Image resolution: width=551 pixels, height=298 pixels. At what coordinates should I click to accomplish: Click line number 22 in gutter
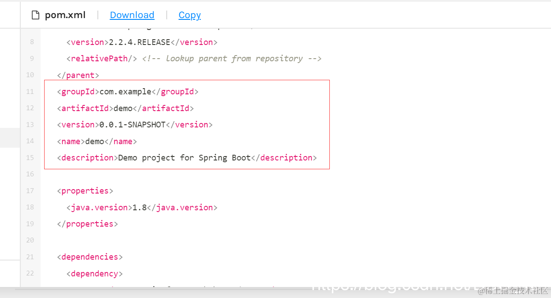tap(30, 273)
